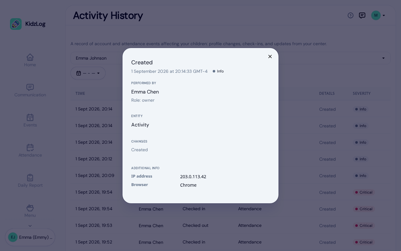
Task: Click Created details in 20:09 row
Action: tap(327, 176)
